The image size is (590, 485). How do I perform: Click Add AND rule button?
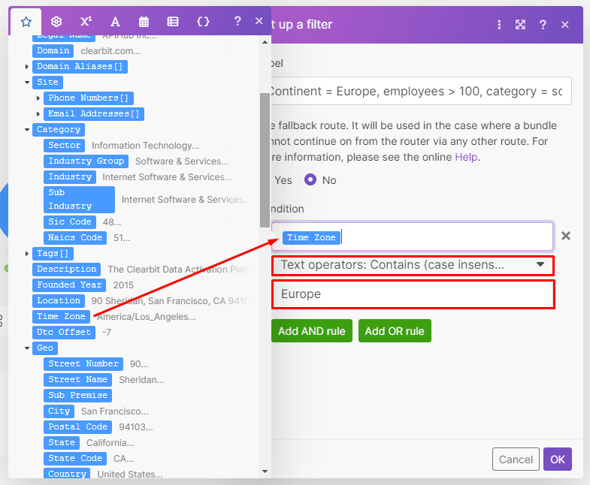pyautogui.click(x=311, y=331)
